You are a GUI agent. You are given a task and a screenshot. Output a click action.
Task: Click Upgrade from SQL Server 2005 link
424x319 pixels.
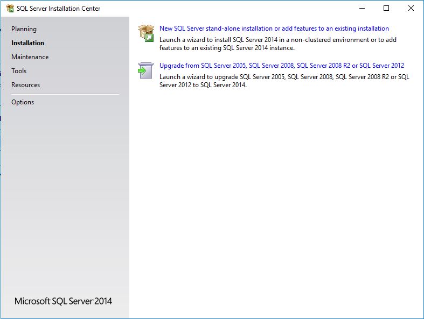281,66
